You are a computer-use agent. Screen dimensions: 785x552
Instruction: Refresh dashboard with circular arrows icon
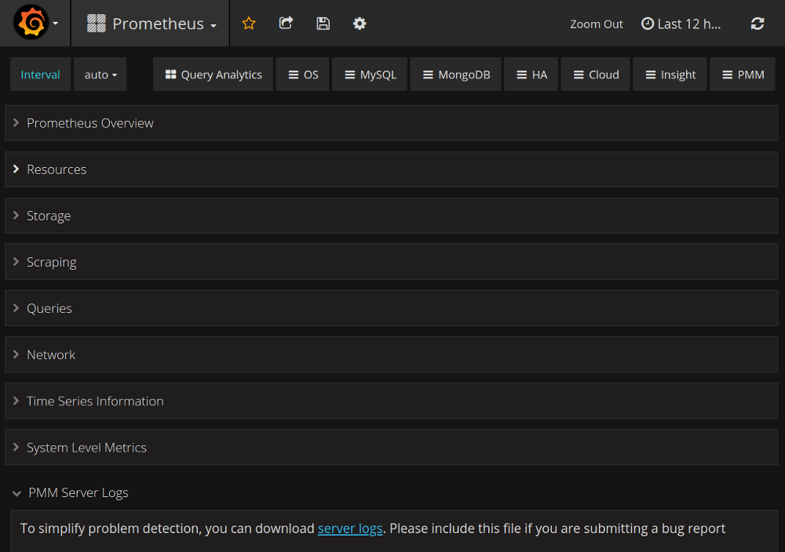point(757,24)
